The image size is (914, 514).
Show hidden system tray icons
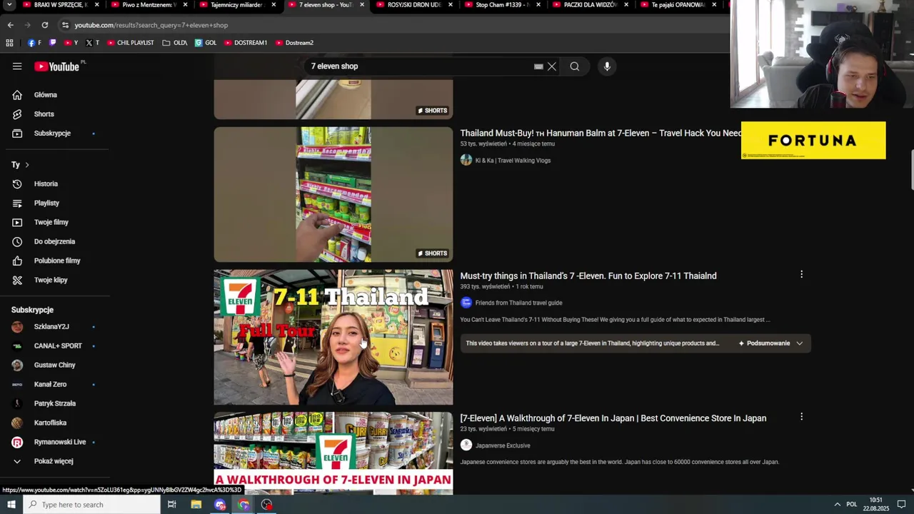pyautogui.click(x=837, y=505)
